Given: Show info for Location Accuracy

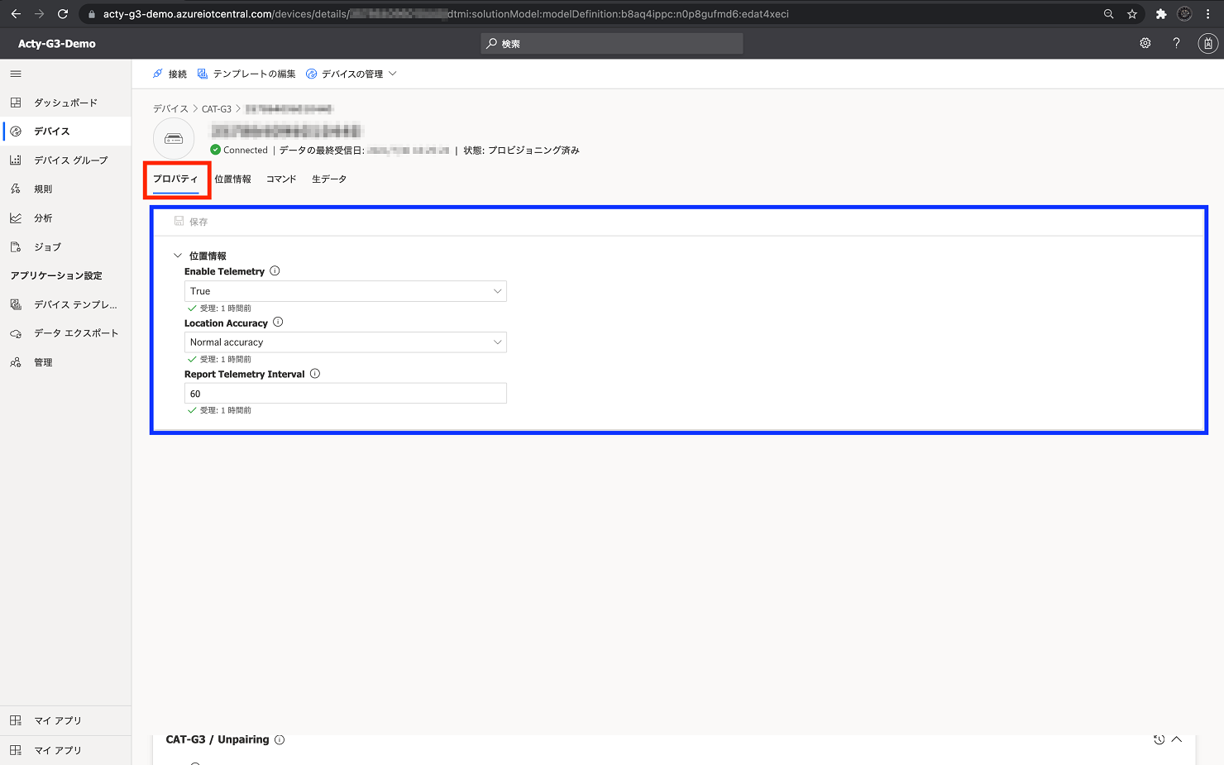Looking at the screenshot, I should 278,323.
